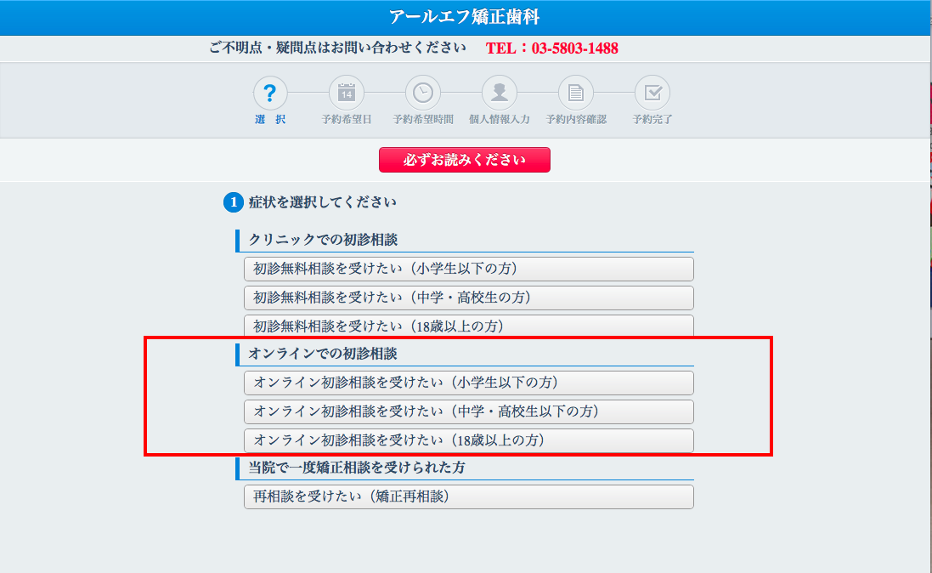The image size is (932, 573).
Task: Pick オンライン初診相談 for 18歳以上の方
Action: click(x=468, y=440)
